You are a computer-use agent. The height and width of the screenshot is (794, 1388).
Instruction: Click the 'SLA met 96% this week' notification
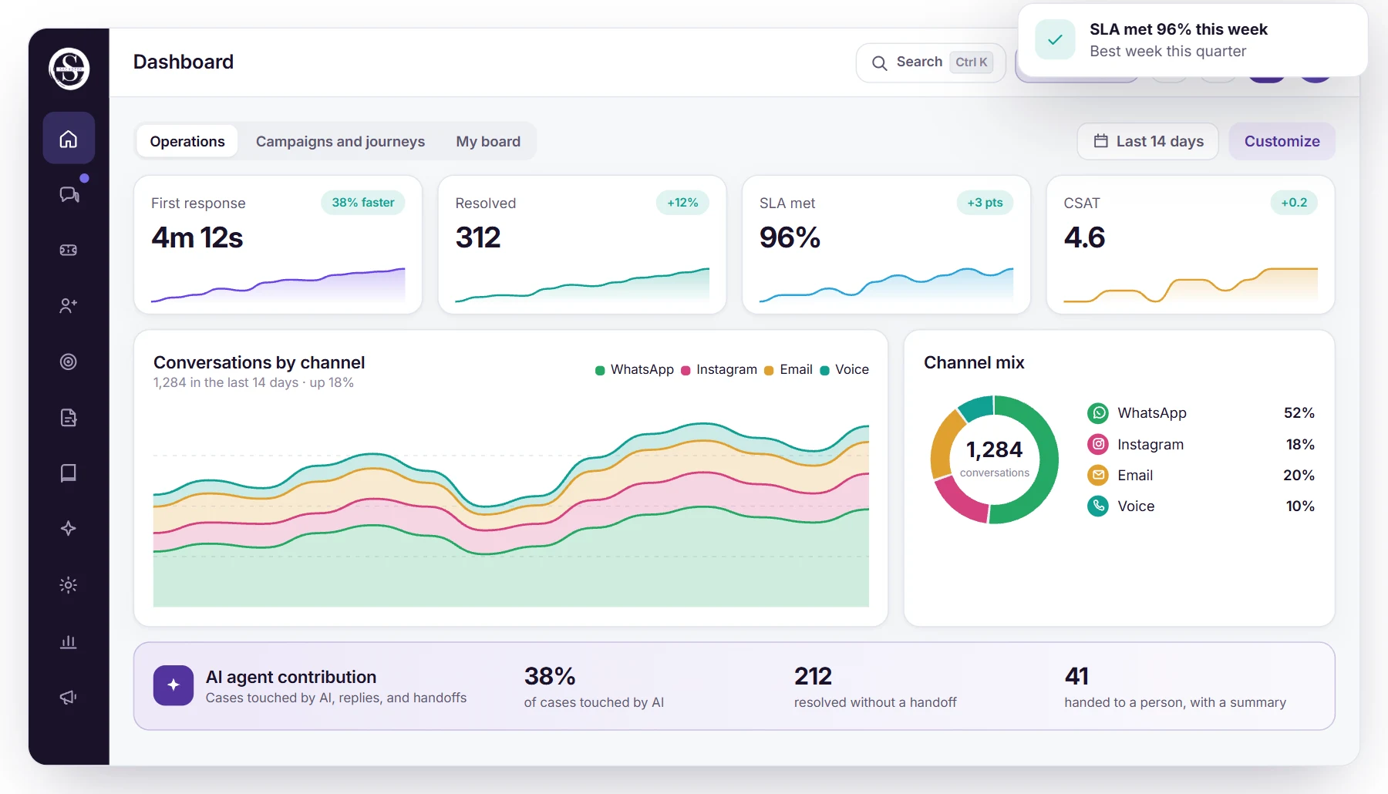click(1193, 40)
